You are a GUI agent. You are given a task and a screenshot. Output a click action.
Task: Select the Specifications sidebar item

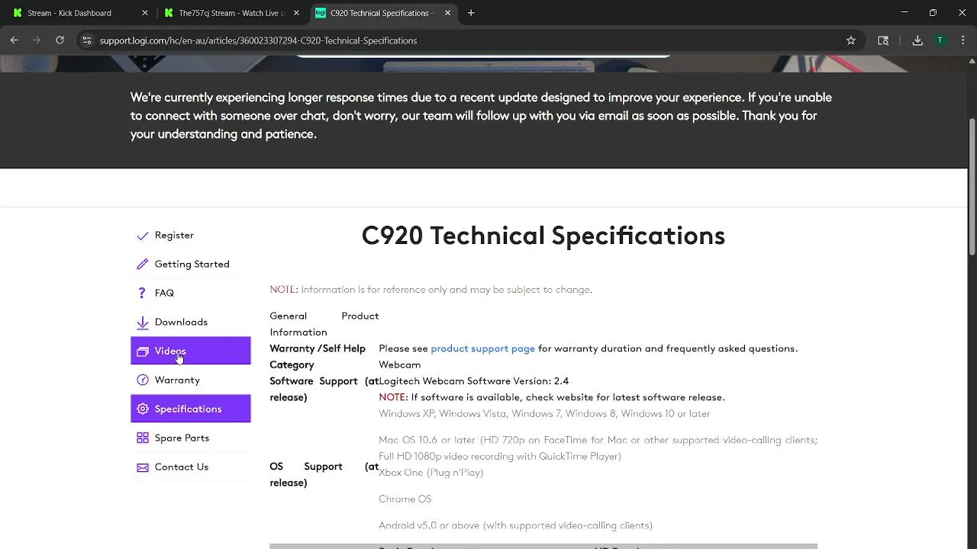pyautogui.click(x=190, y=409)
